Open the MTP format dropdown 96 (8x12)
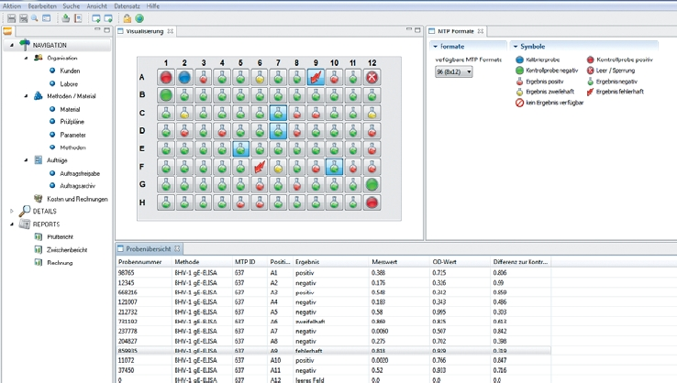Image resolution: width=677 pixels, height=383 pixels. click(x=454, y=71)
